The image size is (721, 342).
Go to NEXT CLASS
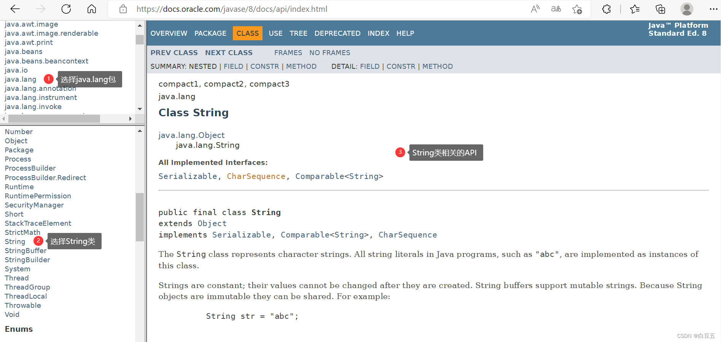point(229,53)
